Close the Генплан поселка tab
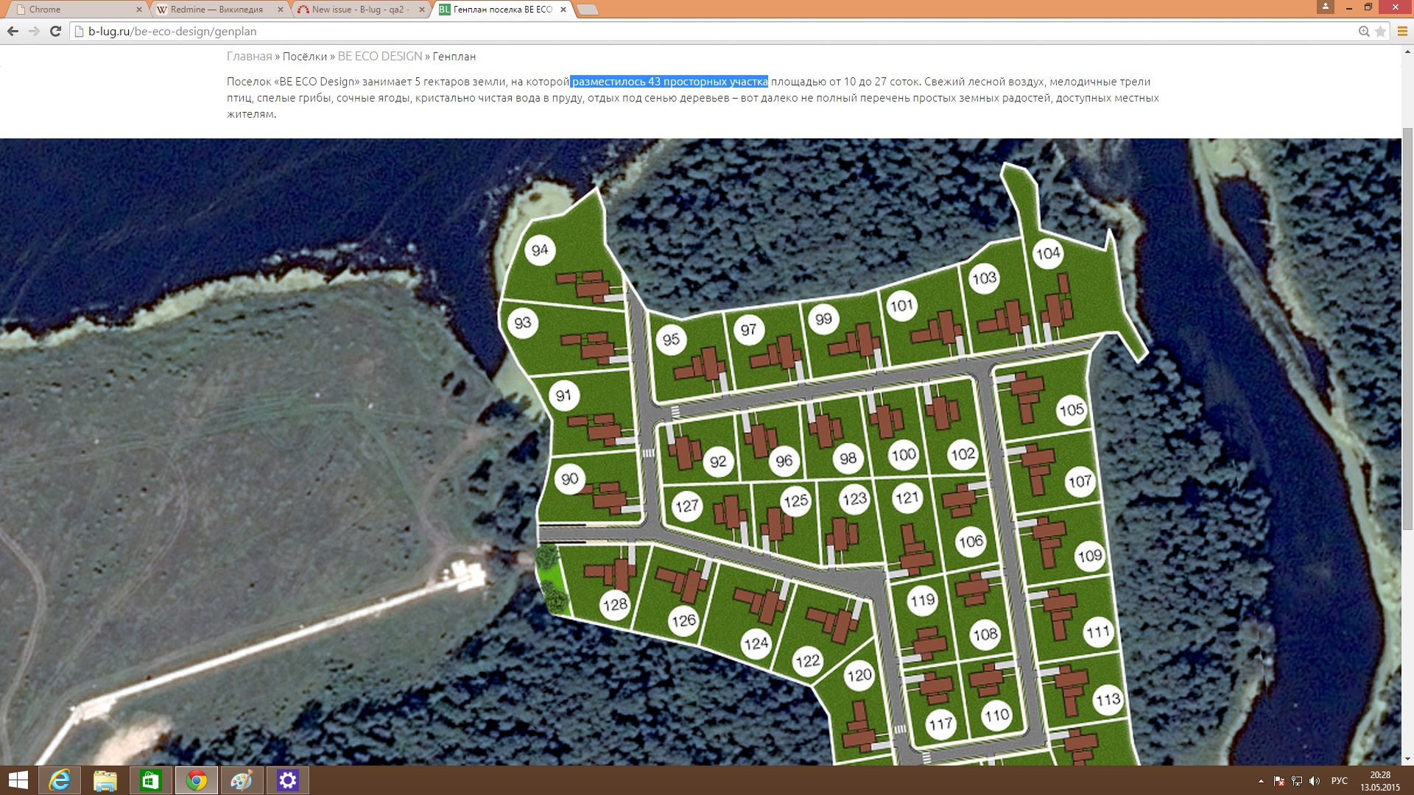 coord(563,10)
